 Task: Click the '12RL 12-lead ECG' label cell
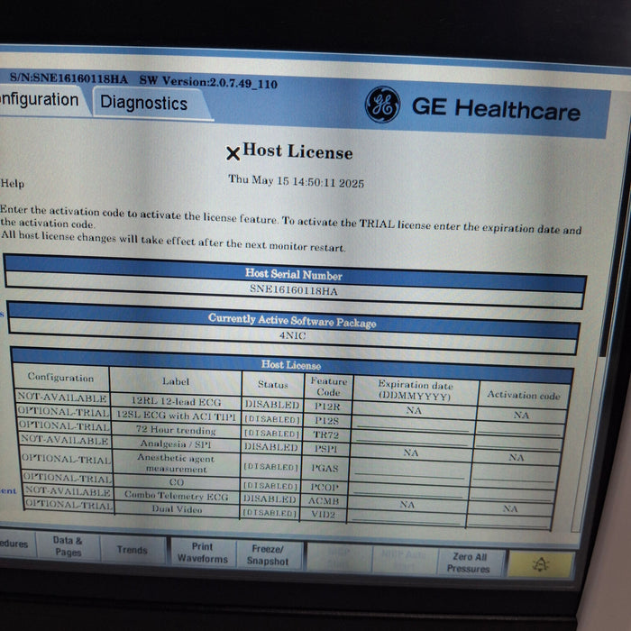pyautogui.click(x=176, y=401)
